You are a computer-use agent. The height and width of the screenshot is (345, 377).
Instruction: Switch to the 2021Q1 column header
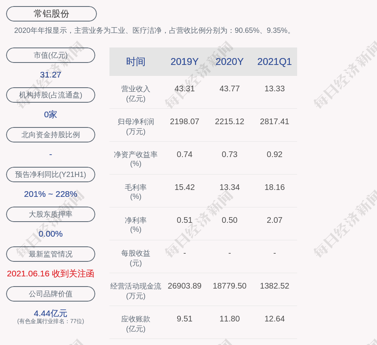[x=274, y=62]
